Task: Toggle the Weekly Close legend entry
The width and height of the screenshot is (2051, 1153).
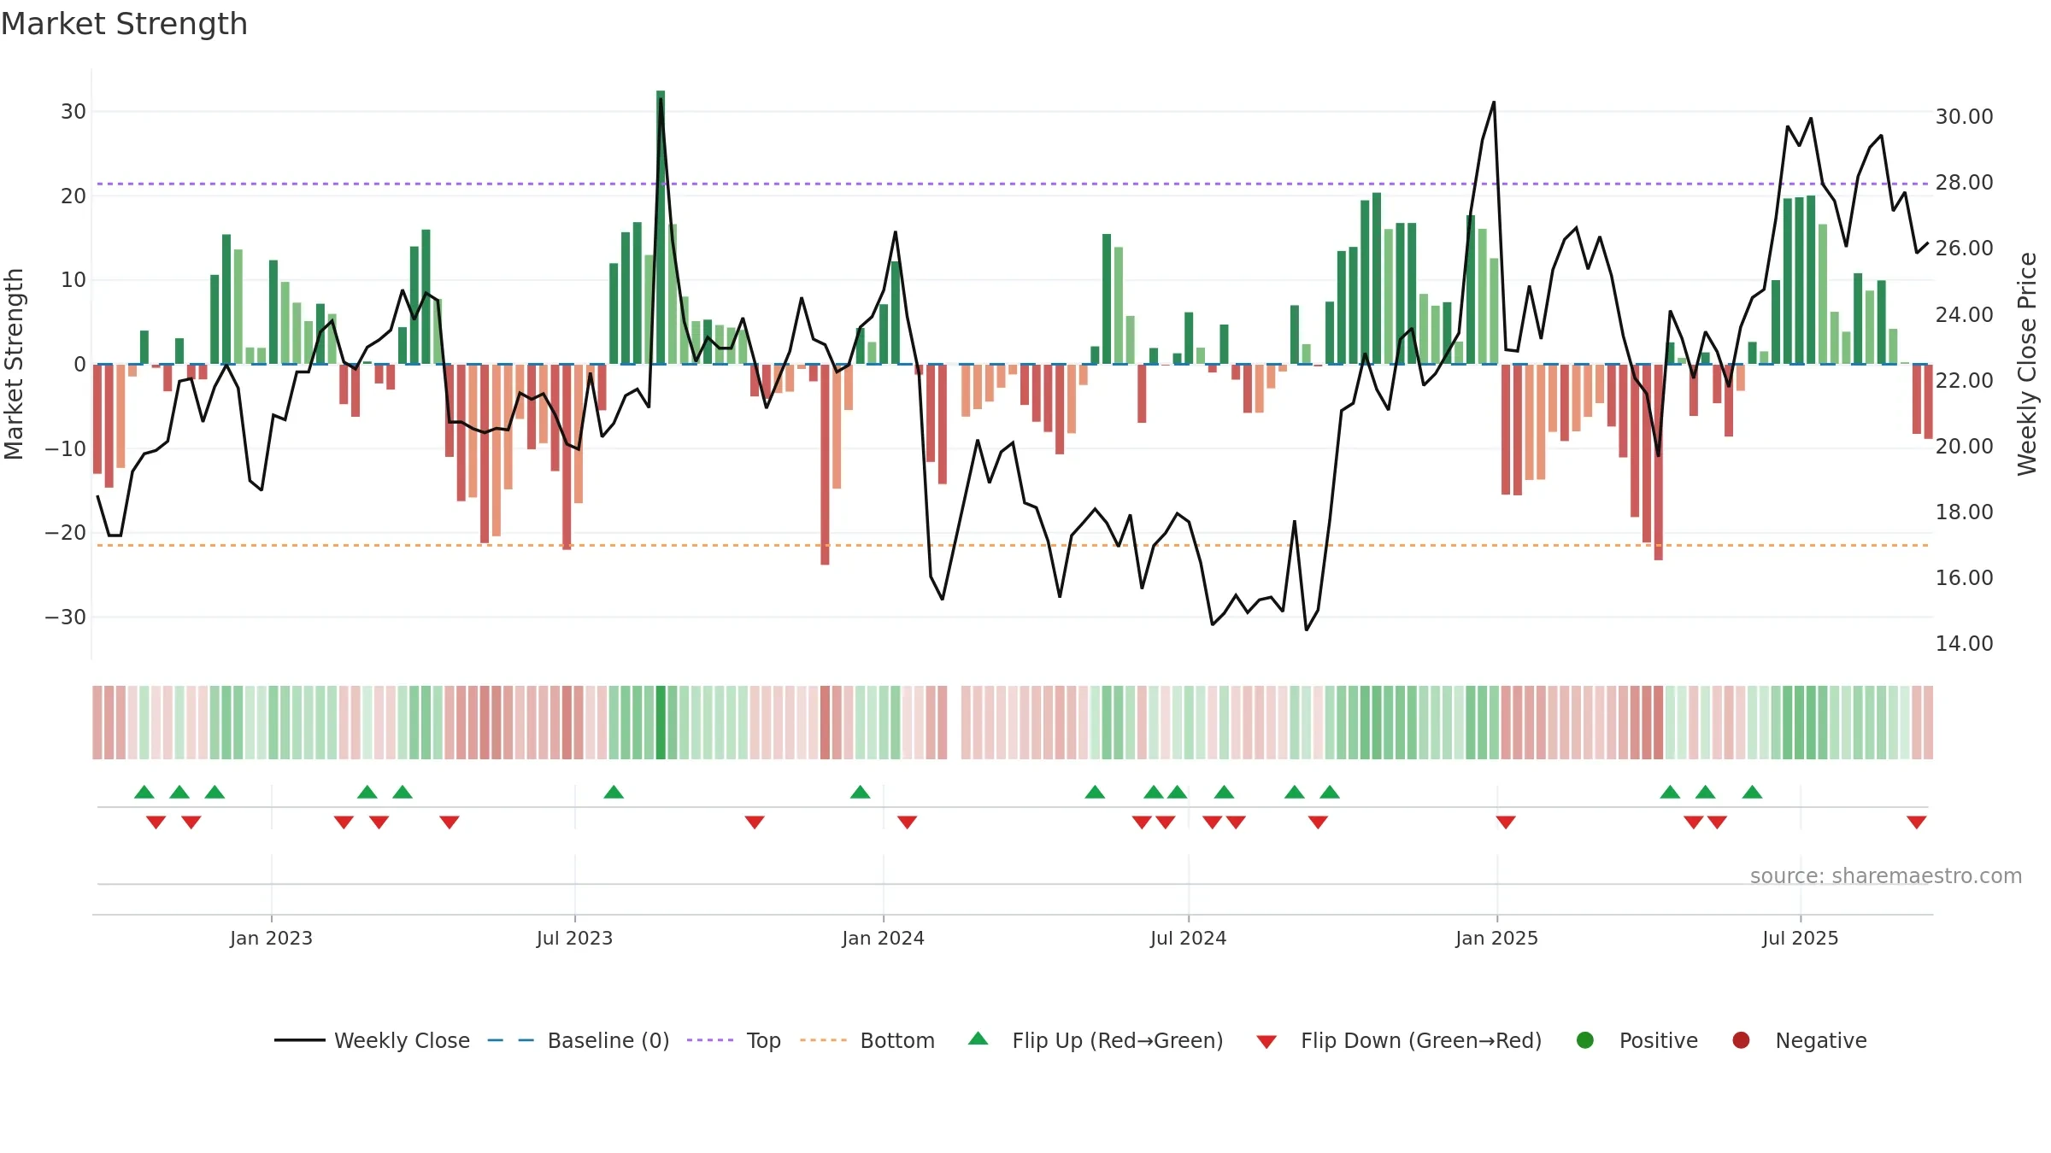Action: pyautogui.click(x=372, y=1040)
